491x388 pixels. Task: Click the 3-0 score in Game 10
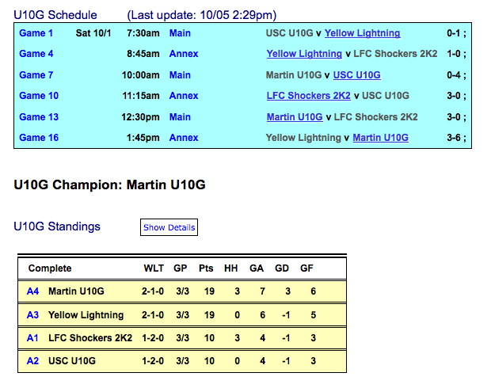[x=454, y=96]
